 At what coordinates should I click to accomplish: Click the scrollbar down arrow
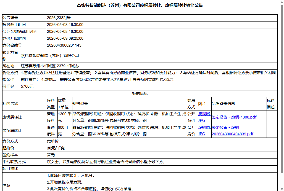282,189
